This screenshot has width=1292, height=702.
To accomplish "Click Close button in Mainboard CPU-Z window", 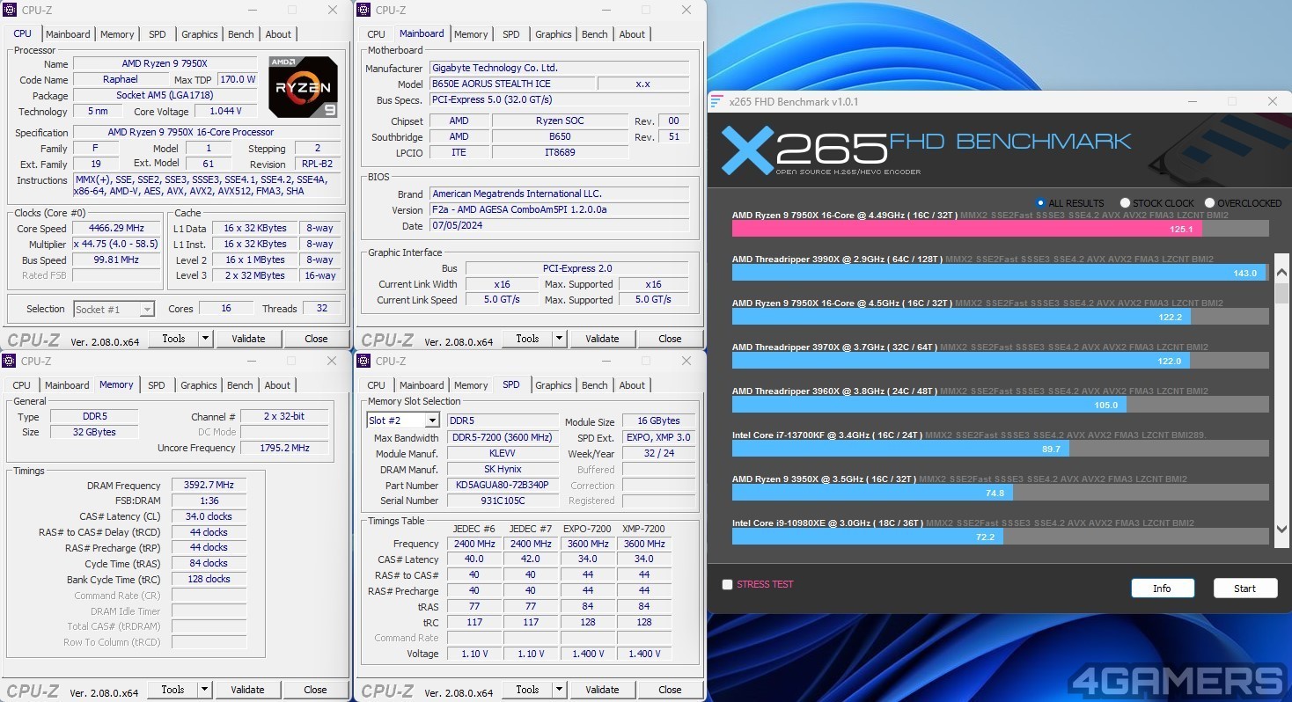I will (670, 339).
